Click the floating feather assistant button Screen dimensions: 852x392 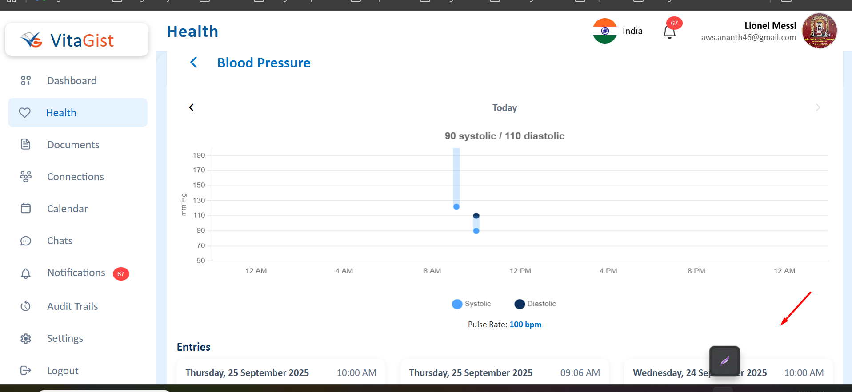724,361
